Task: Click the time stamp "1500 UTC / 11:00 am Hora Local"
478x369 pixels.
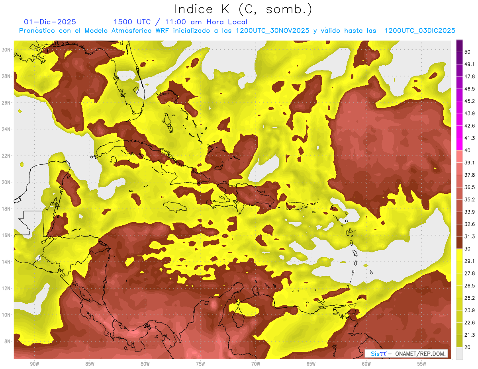Action: 180,22
